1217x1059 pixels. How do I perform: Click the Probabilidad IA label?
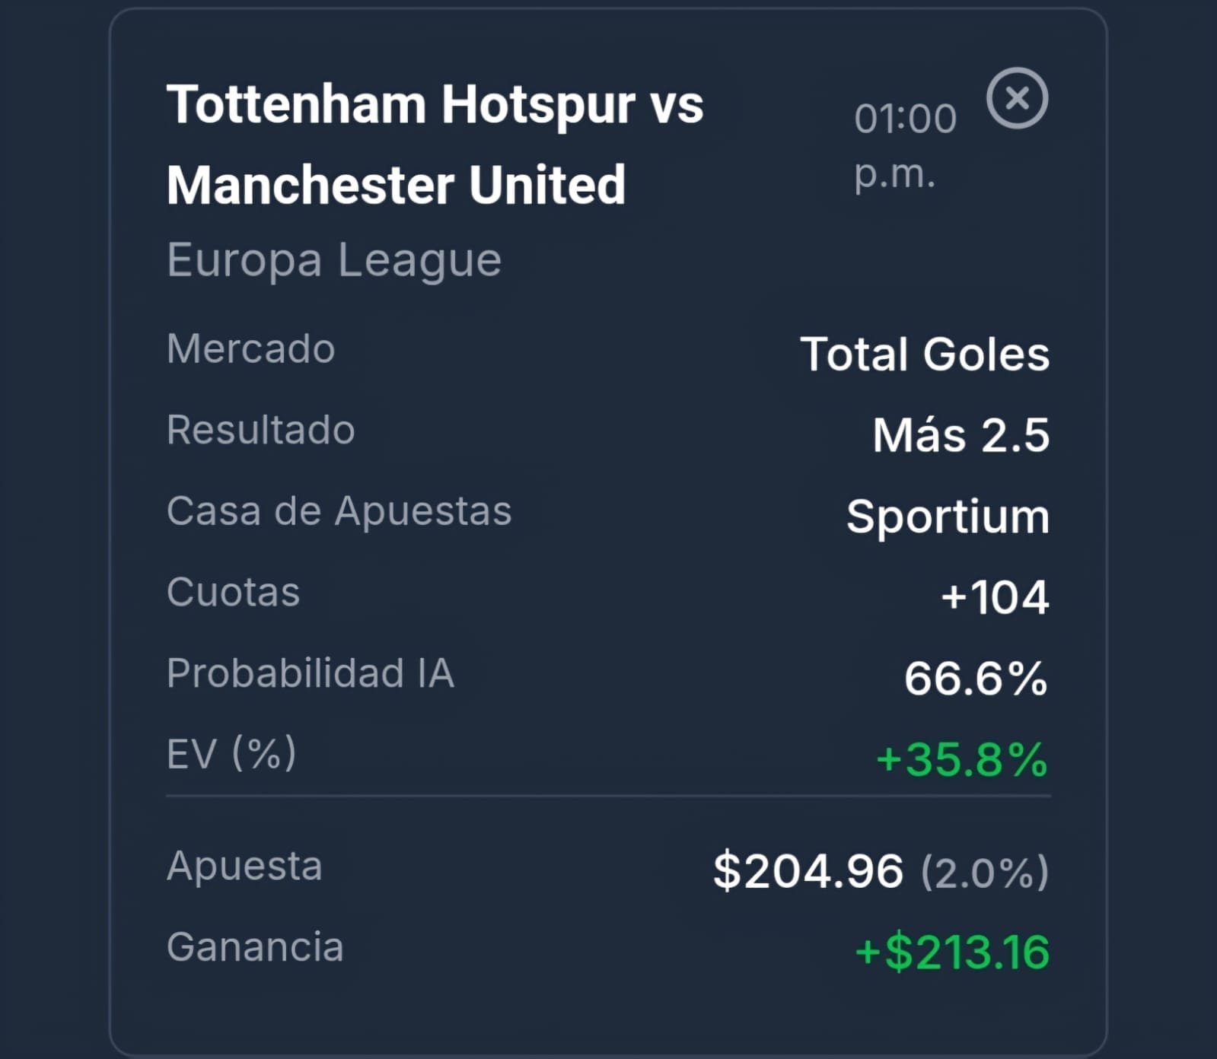[311, 673]
